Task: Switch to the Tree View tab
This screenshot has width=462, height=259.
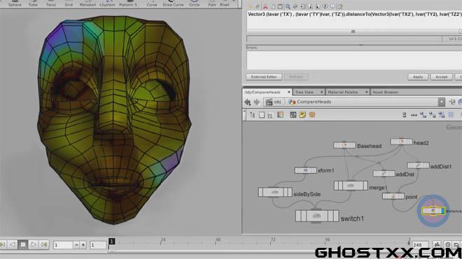Action: 304,92
